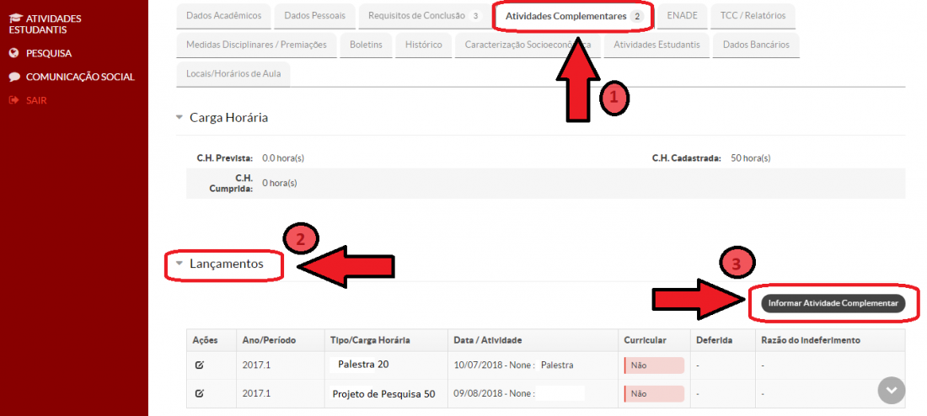The width and height of the screenshot is (927, 416).
Task: Click the edit icon for Projeto de Pesquisa 50 row
Action: (x=199, y=393)
